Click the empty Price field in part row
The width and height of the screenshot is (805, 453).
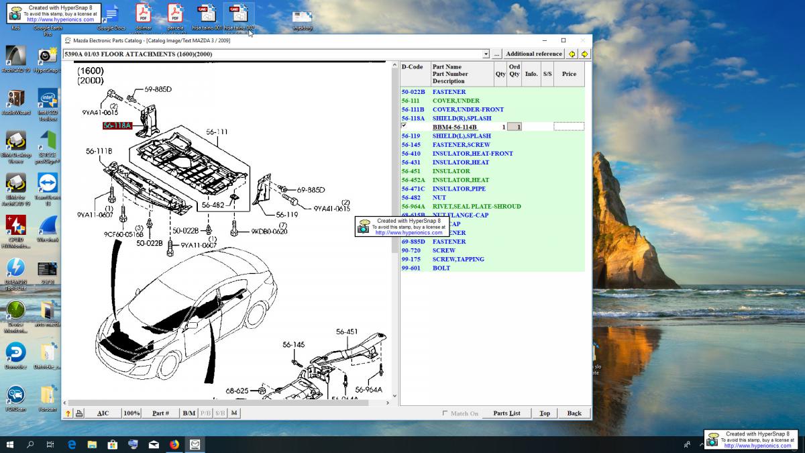(569, 127)
